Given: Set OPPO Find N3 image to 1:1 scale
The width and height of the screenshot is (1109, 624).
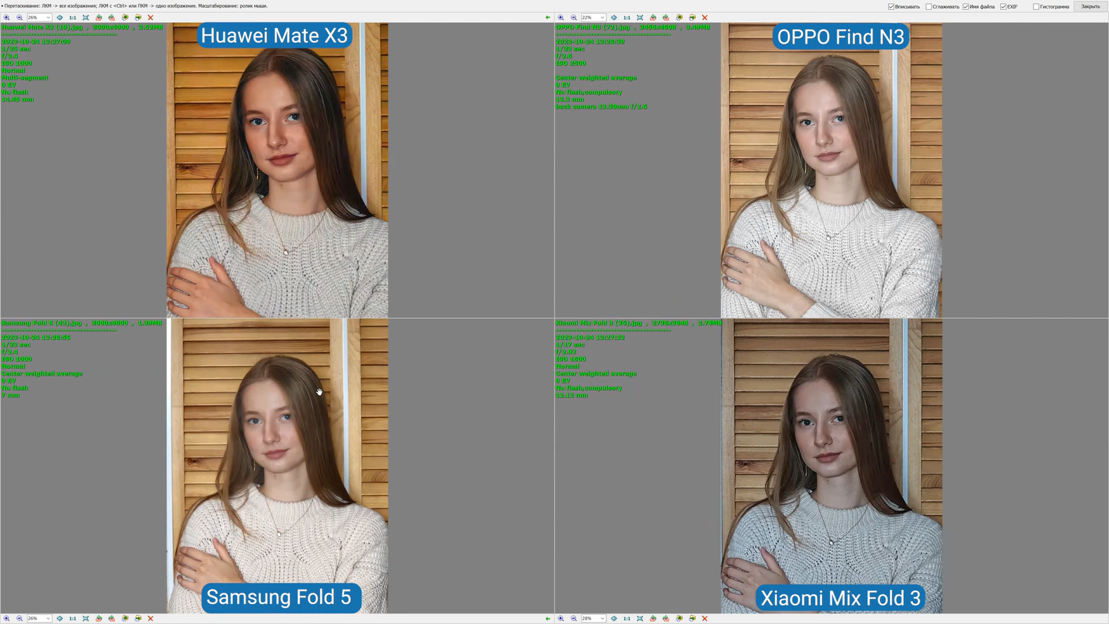Looking at the screenshot, I should (x=627, y=17).
